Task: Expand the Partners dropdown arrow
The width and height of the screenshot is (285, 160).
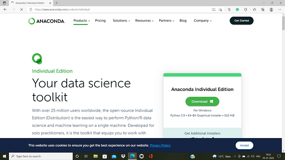Action: pos(173,21)
